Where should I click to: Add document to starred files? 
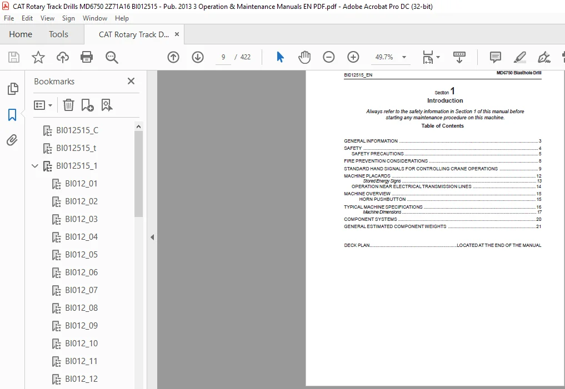38,57
